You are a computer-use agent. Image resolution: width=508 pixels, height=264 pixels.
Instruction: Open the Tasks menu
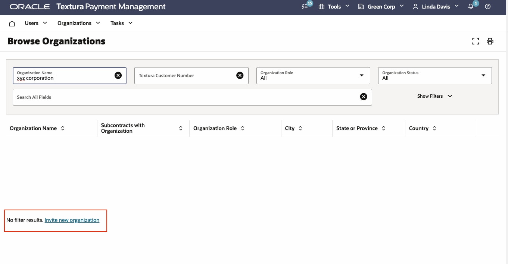[x=121, y=23]
